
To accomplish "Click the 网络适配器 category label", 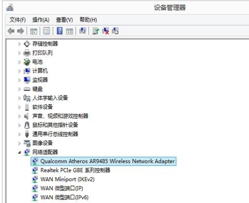I will (x=45, y=152).
